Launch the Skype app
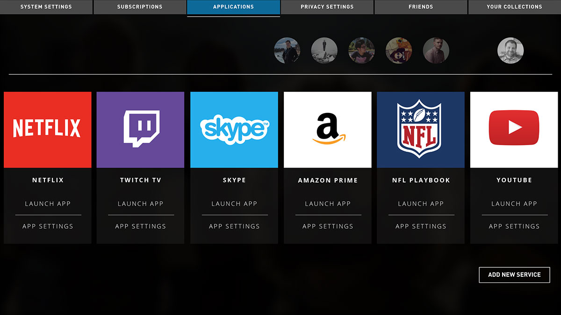 pyautogui.click(x=234, y=204)
